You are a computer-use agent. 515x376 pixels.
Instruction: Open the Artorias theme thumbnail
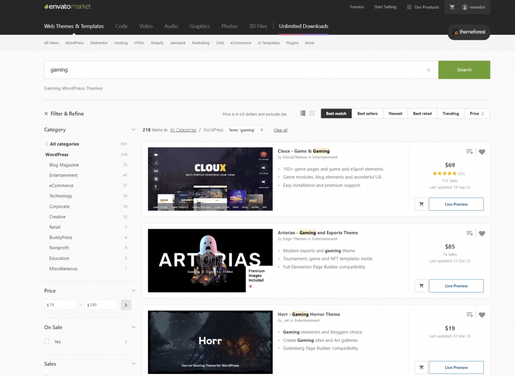click(x=210, y=261)
